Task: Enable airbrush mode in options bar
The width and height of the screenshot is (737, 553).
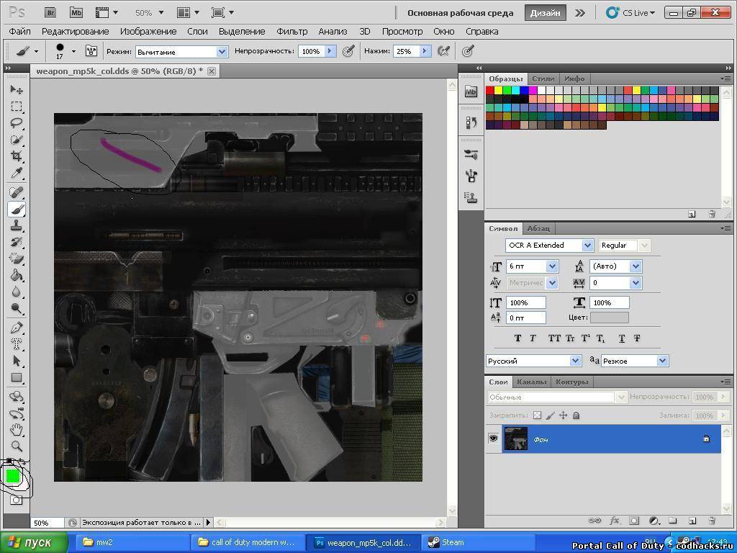Action: tap(443, 51)
